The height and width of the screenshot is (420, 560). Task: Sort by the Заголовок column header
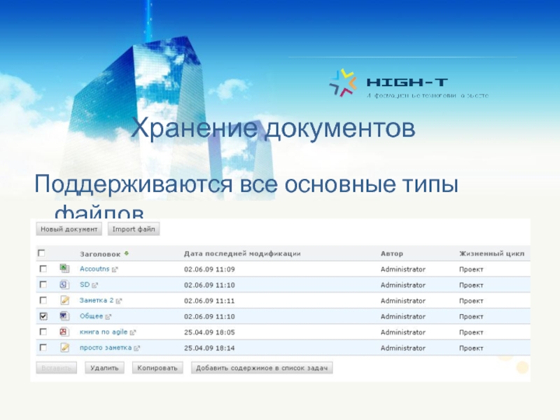click(100, 254)
